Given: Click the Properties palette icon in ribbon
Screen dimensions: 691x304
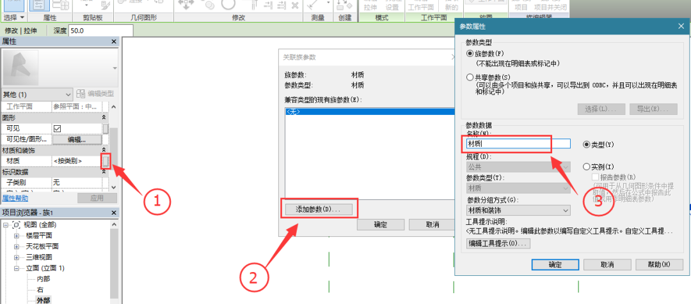Looking at the screenshot, I should pyautogui.click(x=39, y=4).
